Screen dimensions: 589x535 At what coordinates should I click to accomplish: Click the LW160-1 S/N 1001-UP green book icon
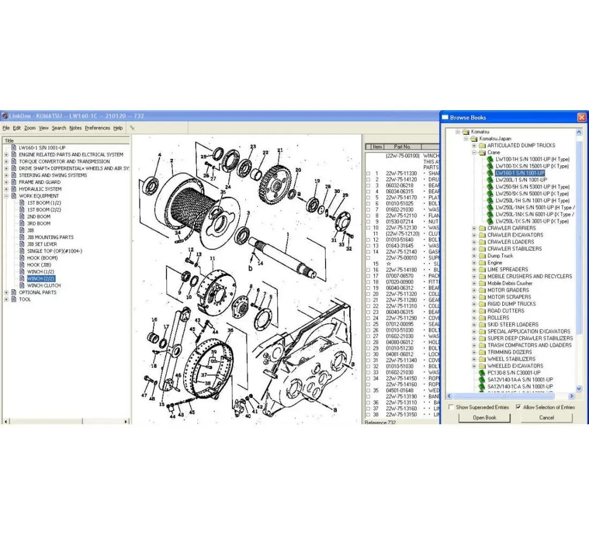pyautogui.click(x=490, y=173)
